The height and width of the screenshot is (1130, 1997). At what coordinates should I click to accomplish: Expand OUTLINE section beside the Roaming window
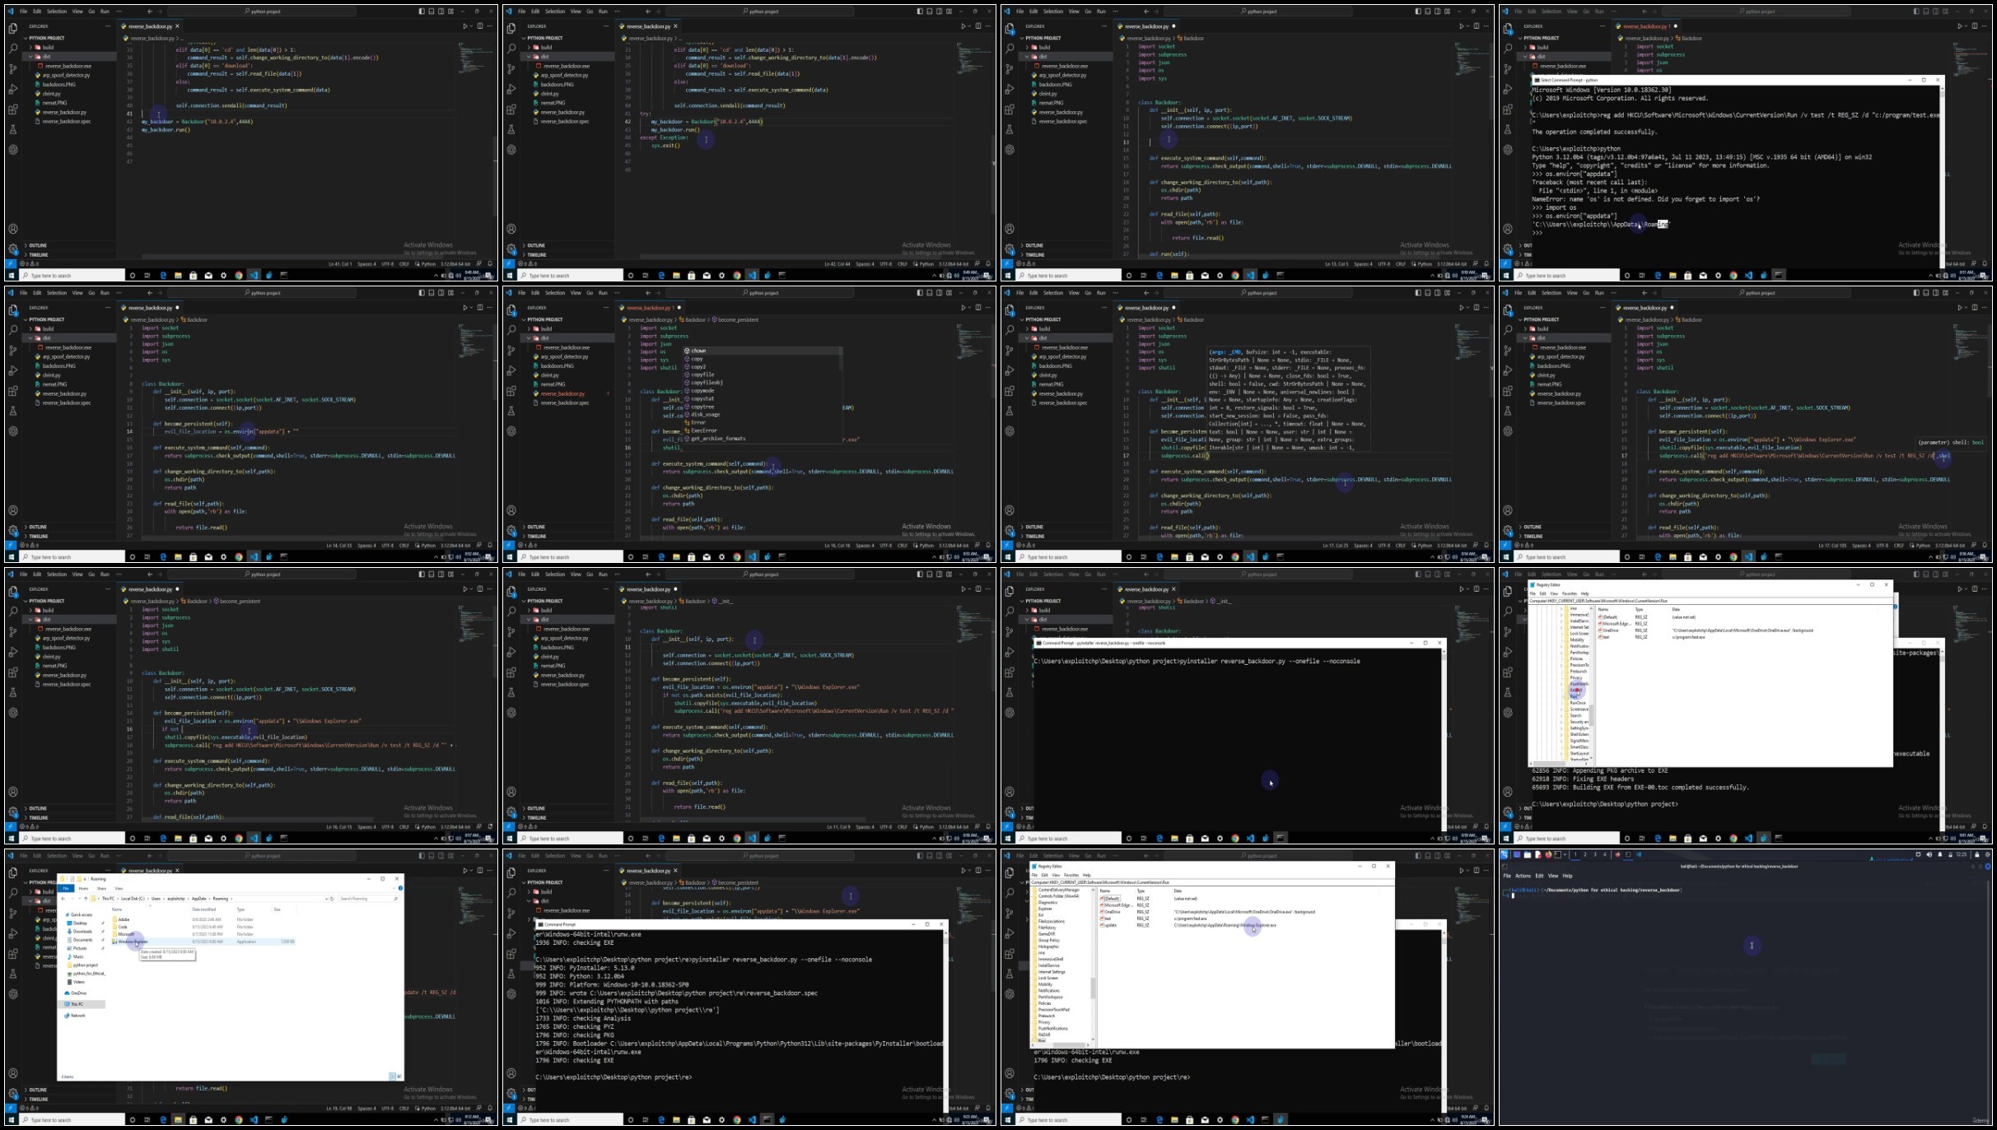pos(38,1090)
